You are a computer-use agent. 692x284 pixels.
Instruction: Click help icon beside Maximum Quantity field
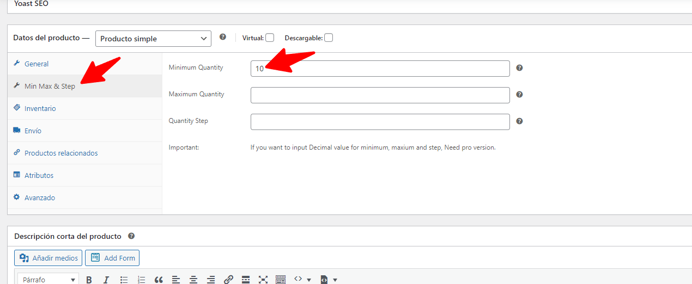pos(519,95)
